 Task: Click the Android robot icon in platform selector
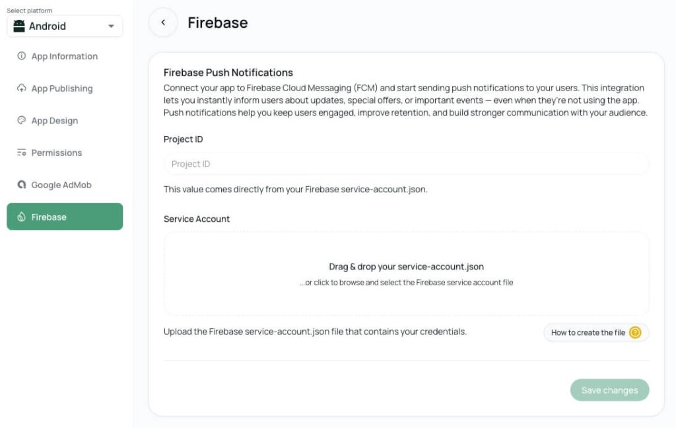[19, 26]
